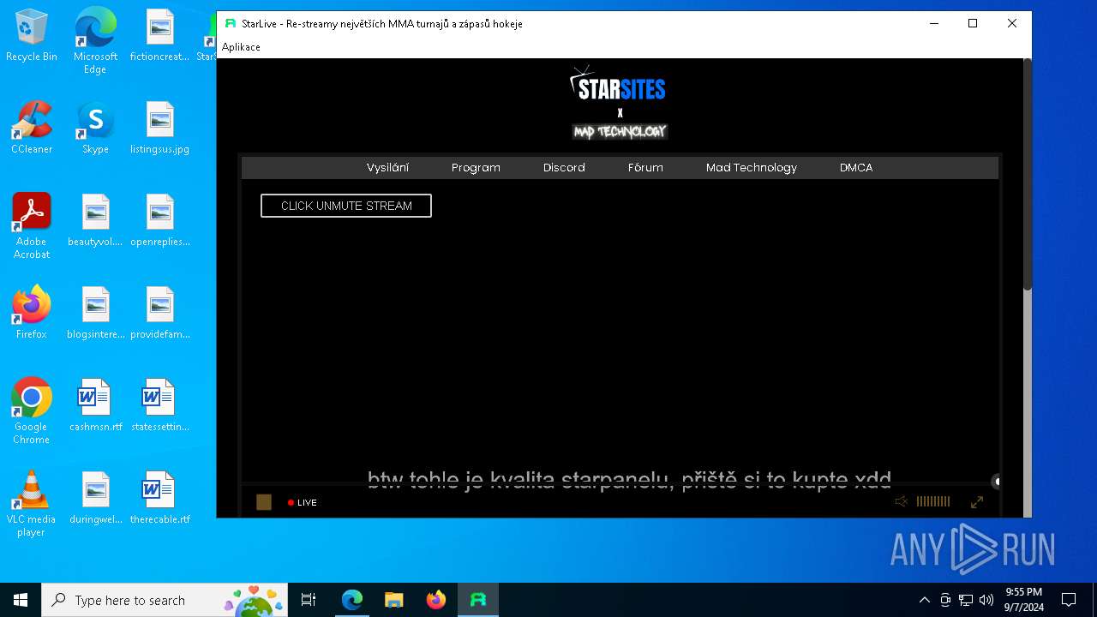Click the stop button in the player
The image size is (1097, 617).
tap(264, 502)
